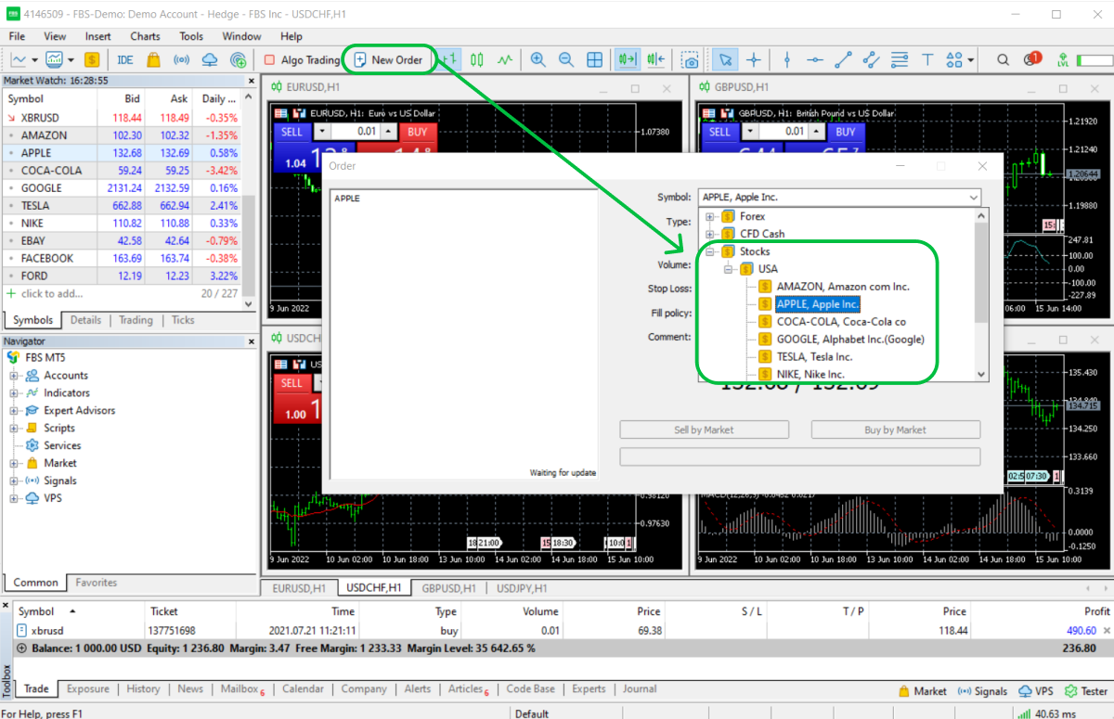1114x719 pixels.
Task: Click the Buy by Market button
Action: (x=896, y=430)
